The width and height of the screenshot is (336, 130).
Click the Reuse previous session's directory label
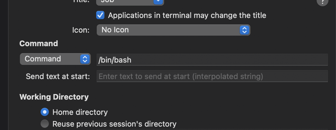click(114, 124)
